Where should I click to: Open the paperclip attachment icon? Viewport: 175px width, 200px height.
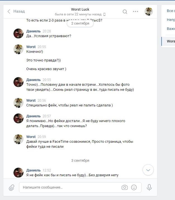pyautogui.click(x=11, y=187)
